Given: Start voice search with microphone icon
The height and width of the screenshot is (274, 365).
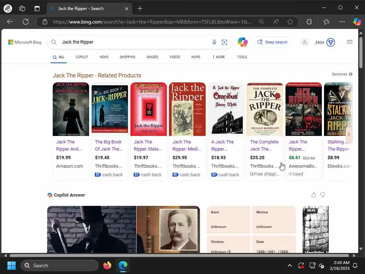Looking at the screenshot, I should click(x=214, y=42).
